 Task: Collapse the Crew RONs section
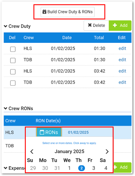click(x=5, y=109)
